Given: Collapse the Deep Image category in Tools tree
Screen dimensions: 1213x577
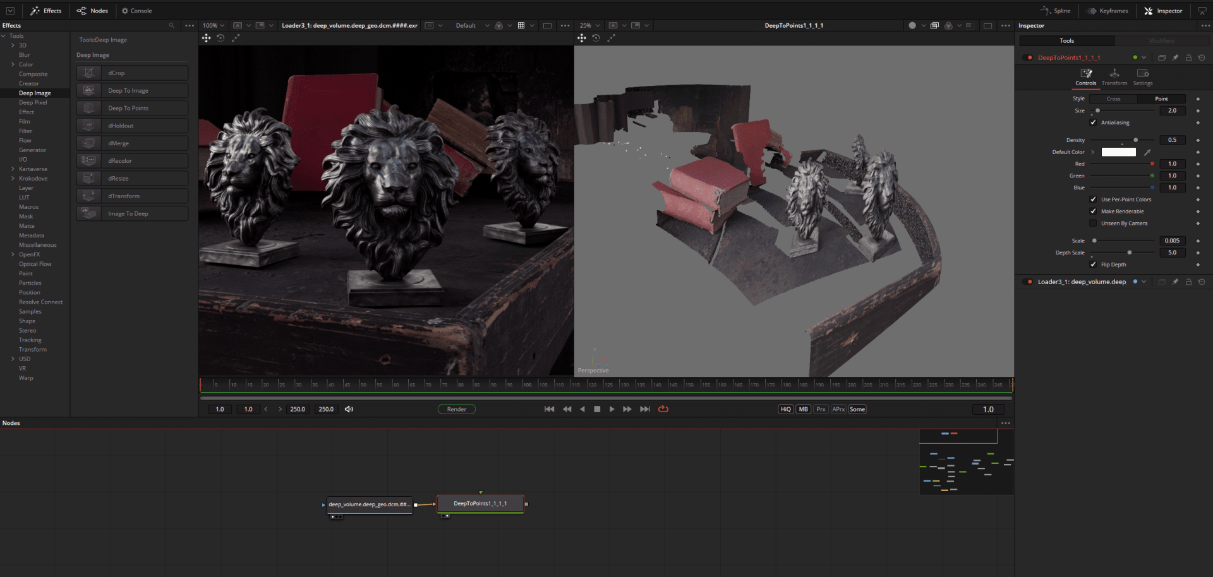Looking at the screenshot, I should click(x=35, y=93).
